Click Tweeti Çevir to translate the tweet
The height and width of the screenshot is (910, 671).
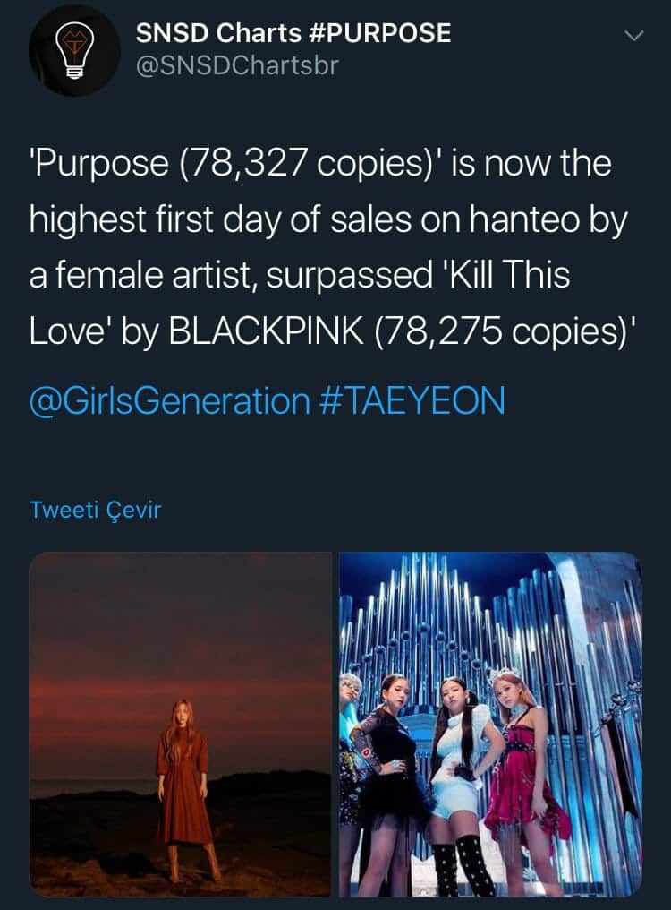click(x=95, y=510)
